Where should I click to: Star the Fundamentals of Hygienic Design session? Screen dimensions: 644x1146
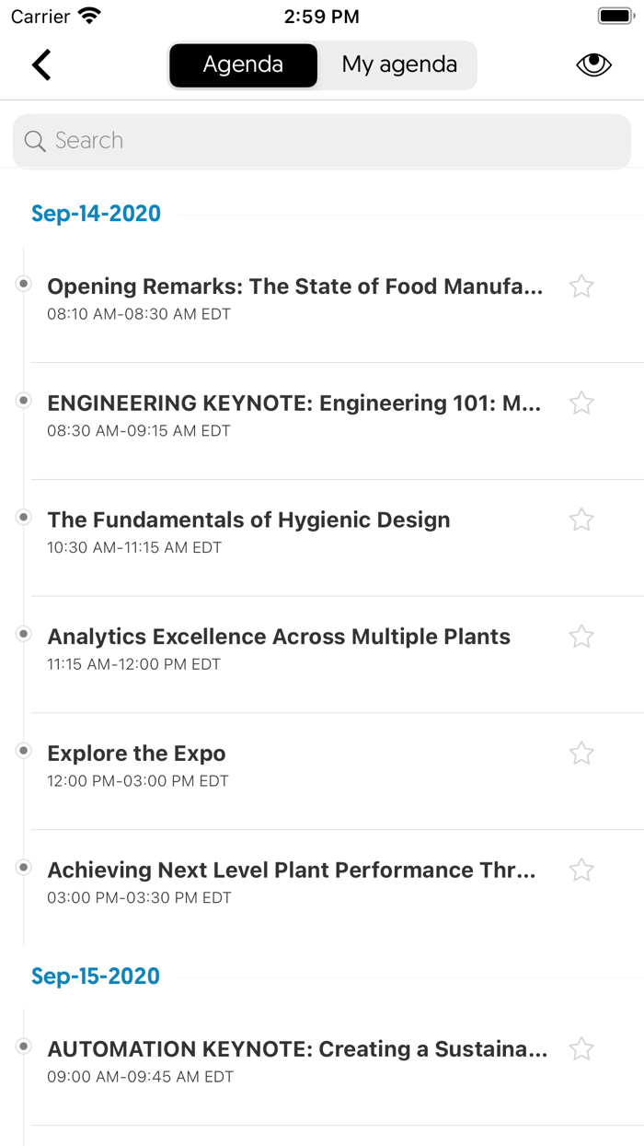(581, 520)
